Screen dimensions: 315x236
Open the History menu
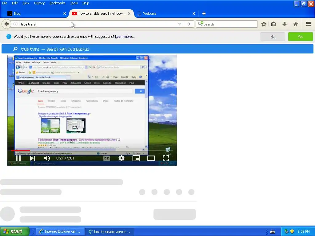pos(39,3)
